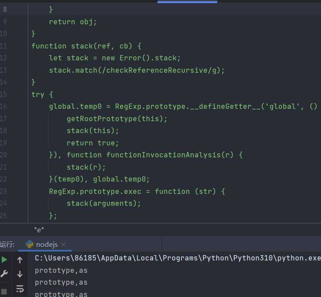Toggle soft-wrap icon in console
Viewport: 321px width, 297px height.
click(20, 289)
